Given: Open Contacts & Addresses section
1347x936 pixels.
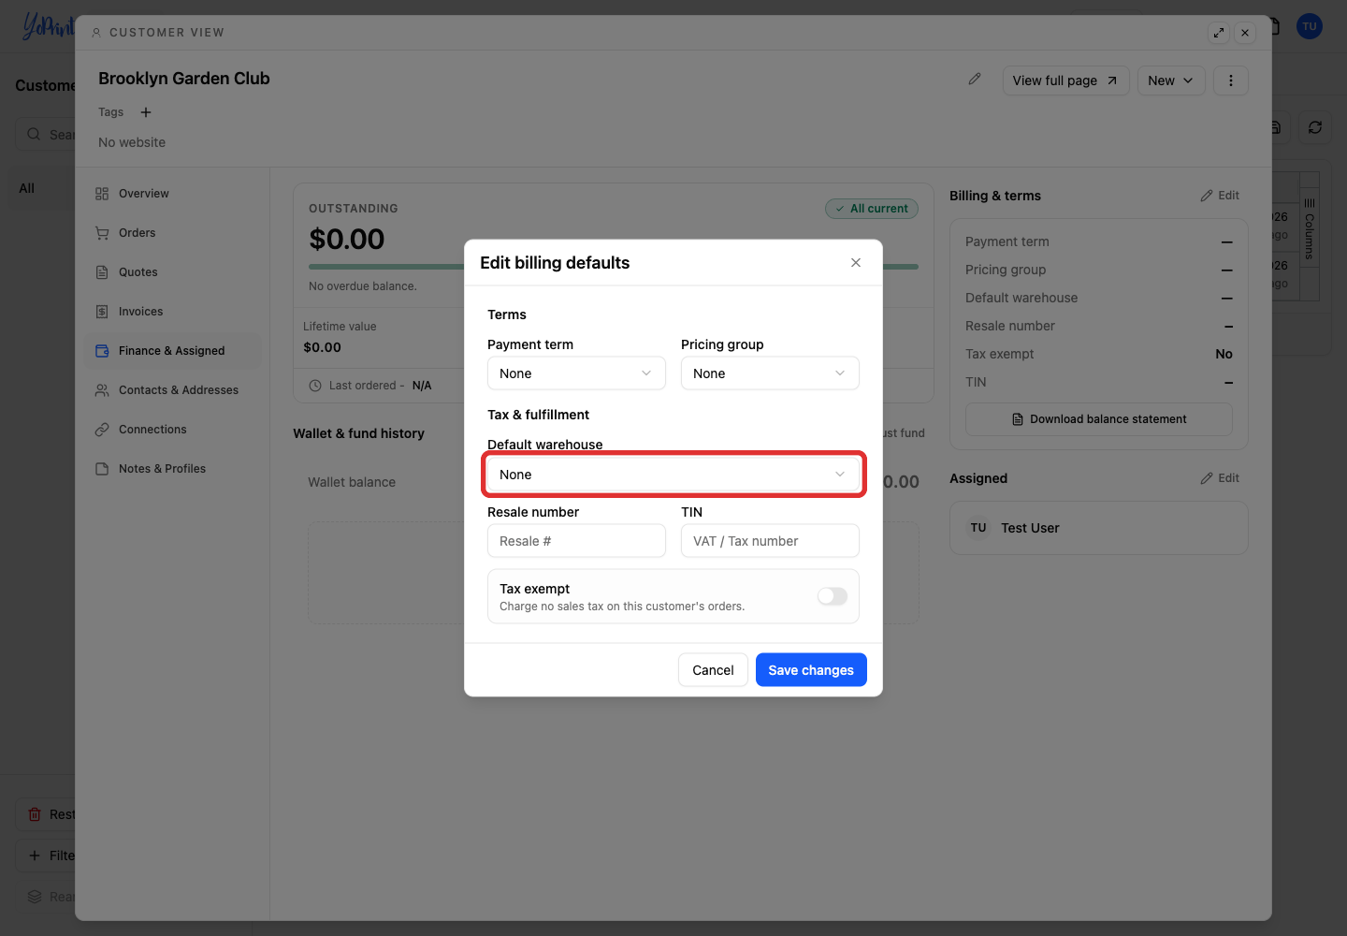Looking at the screenshot, I should [172, 390].
